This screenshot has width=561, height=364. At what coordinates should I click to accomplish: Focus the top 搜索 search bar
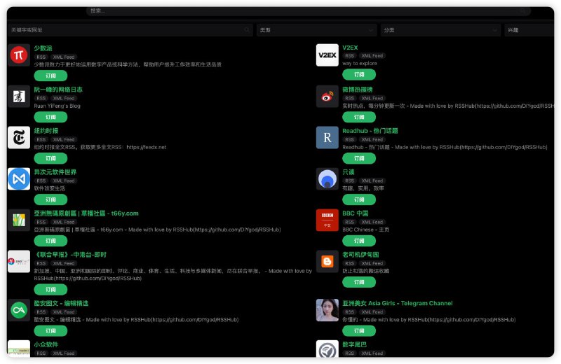click(x=309, y=10)
